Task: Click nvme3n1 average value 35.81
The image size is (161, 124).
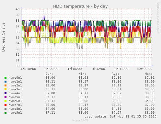Action: (117, 89)
